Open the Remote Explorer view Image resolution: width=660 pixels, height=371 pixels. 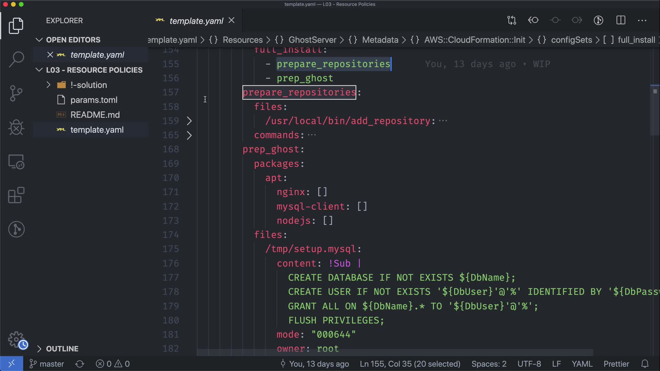point(16,161)
